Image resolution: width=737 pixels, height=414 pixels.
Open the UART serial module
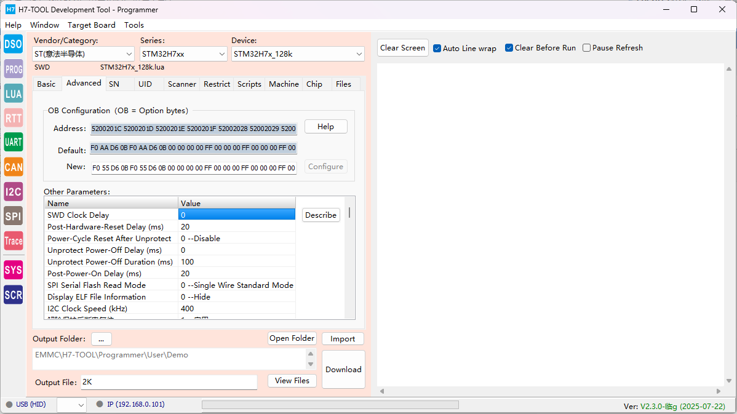pyautogui.click(x=13, y=142)
